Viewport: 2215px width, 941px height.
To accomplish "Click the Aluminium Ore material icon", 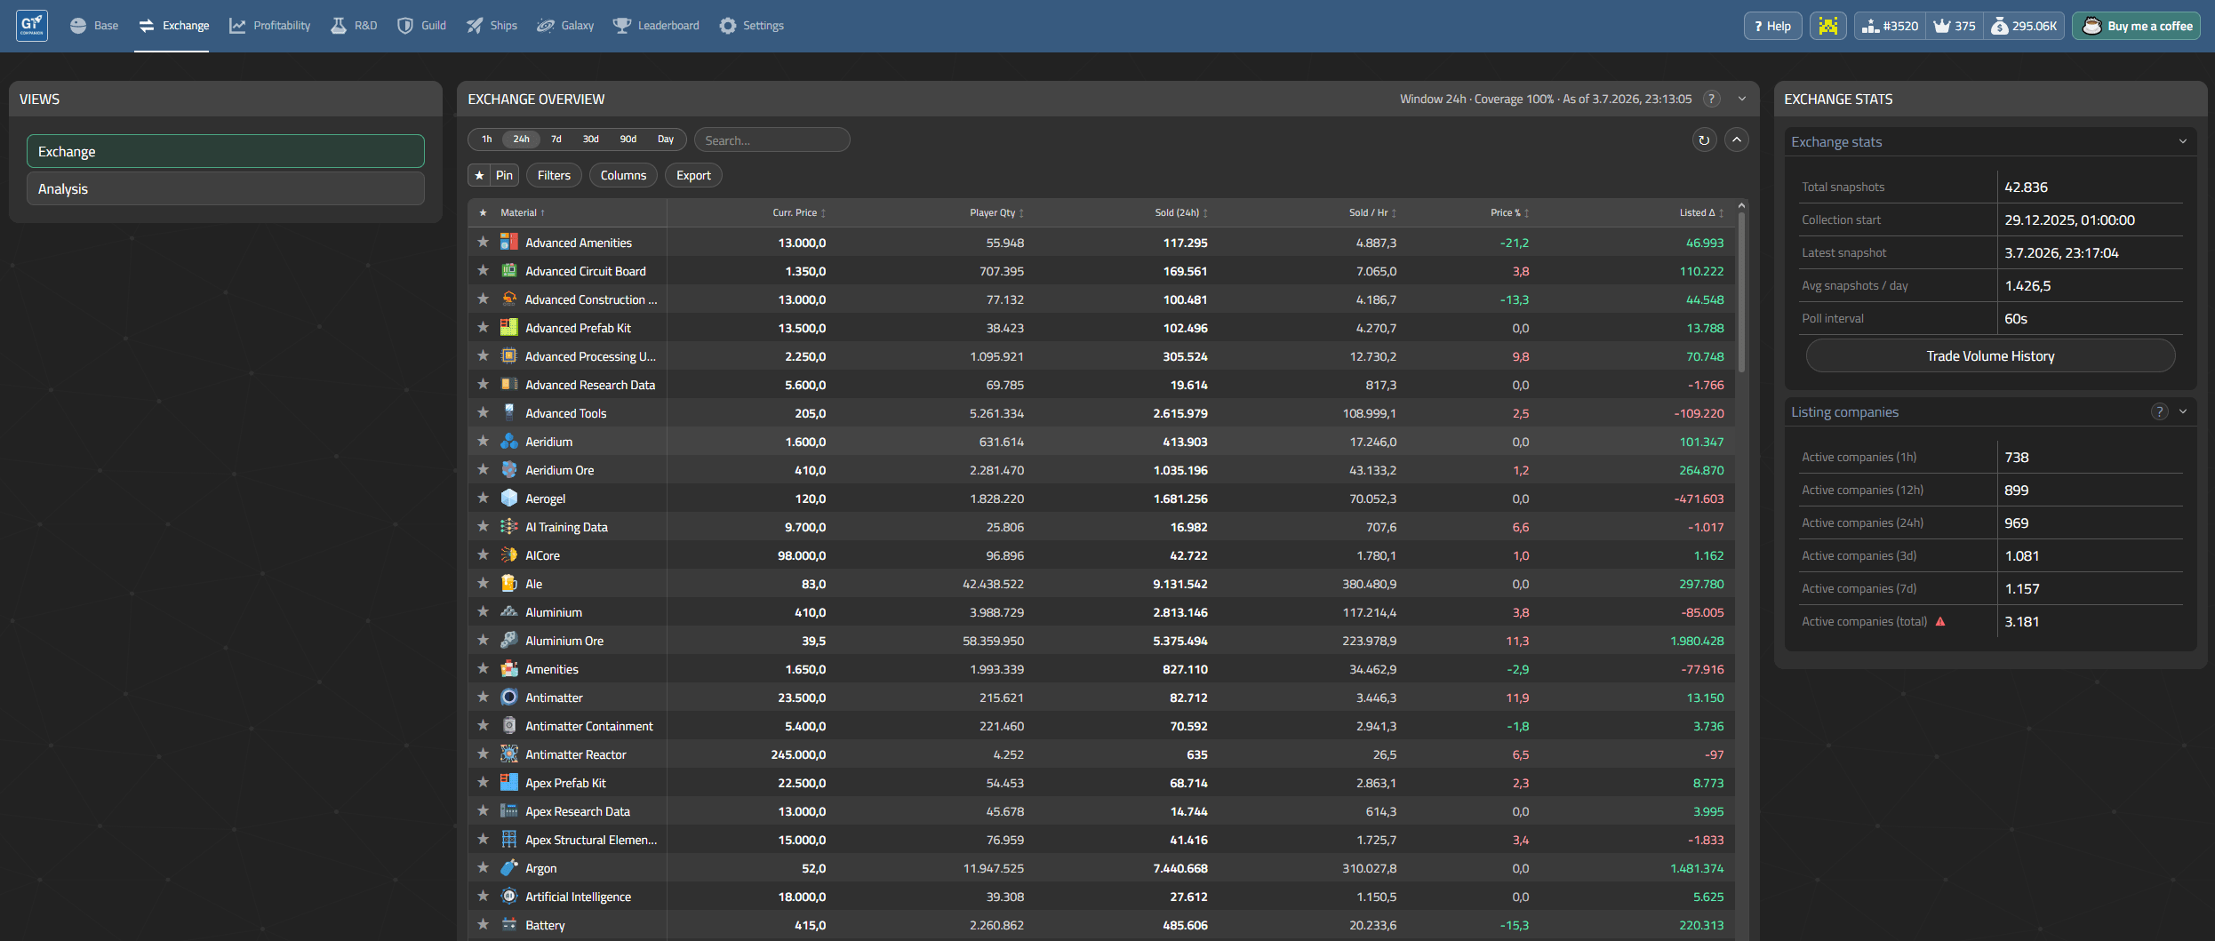I will [x=509, y=641].
